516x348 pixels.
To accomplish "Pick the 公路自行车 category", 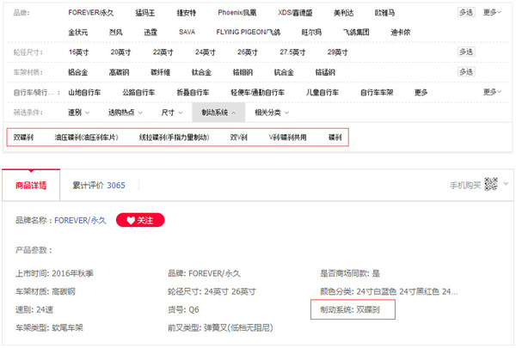I will (x=138, y=93).
